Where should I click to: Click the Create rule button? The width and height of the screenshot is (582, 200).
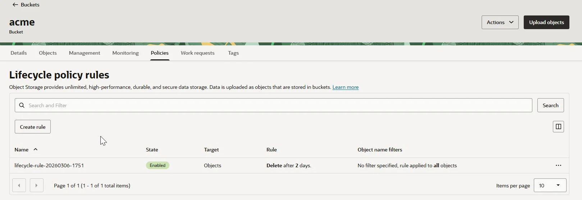click(33, 127)
